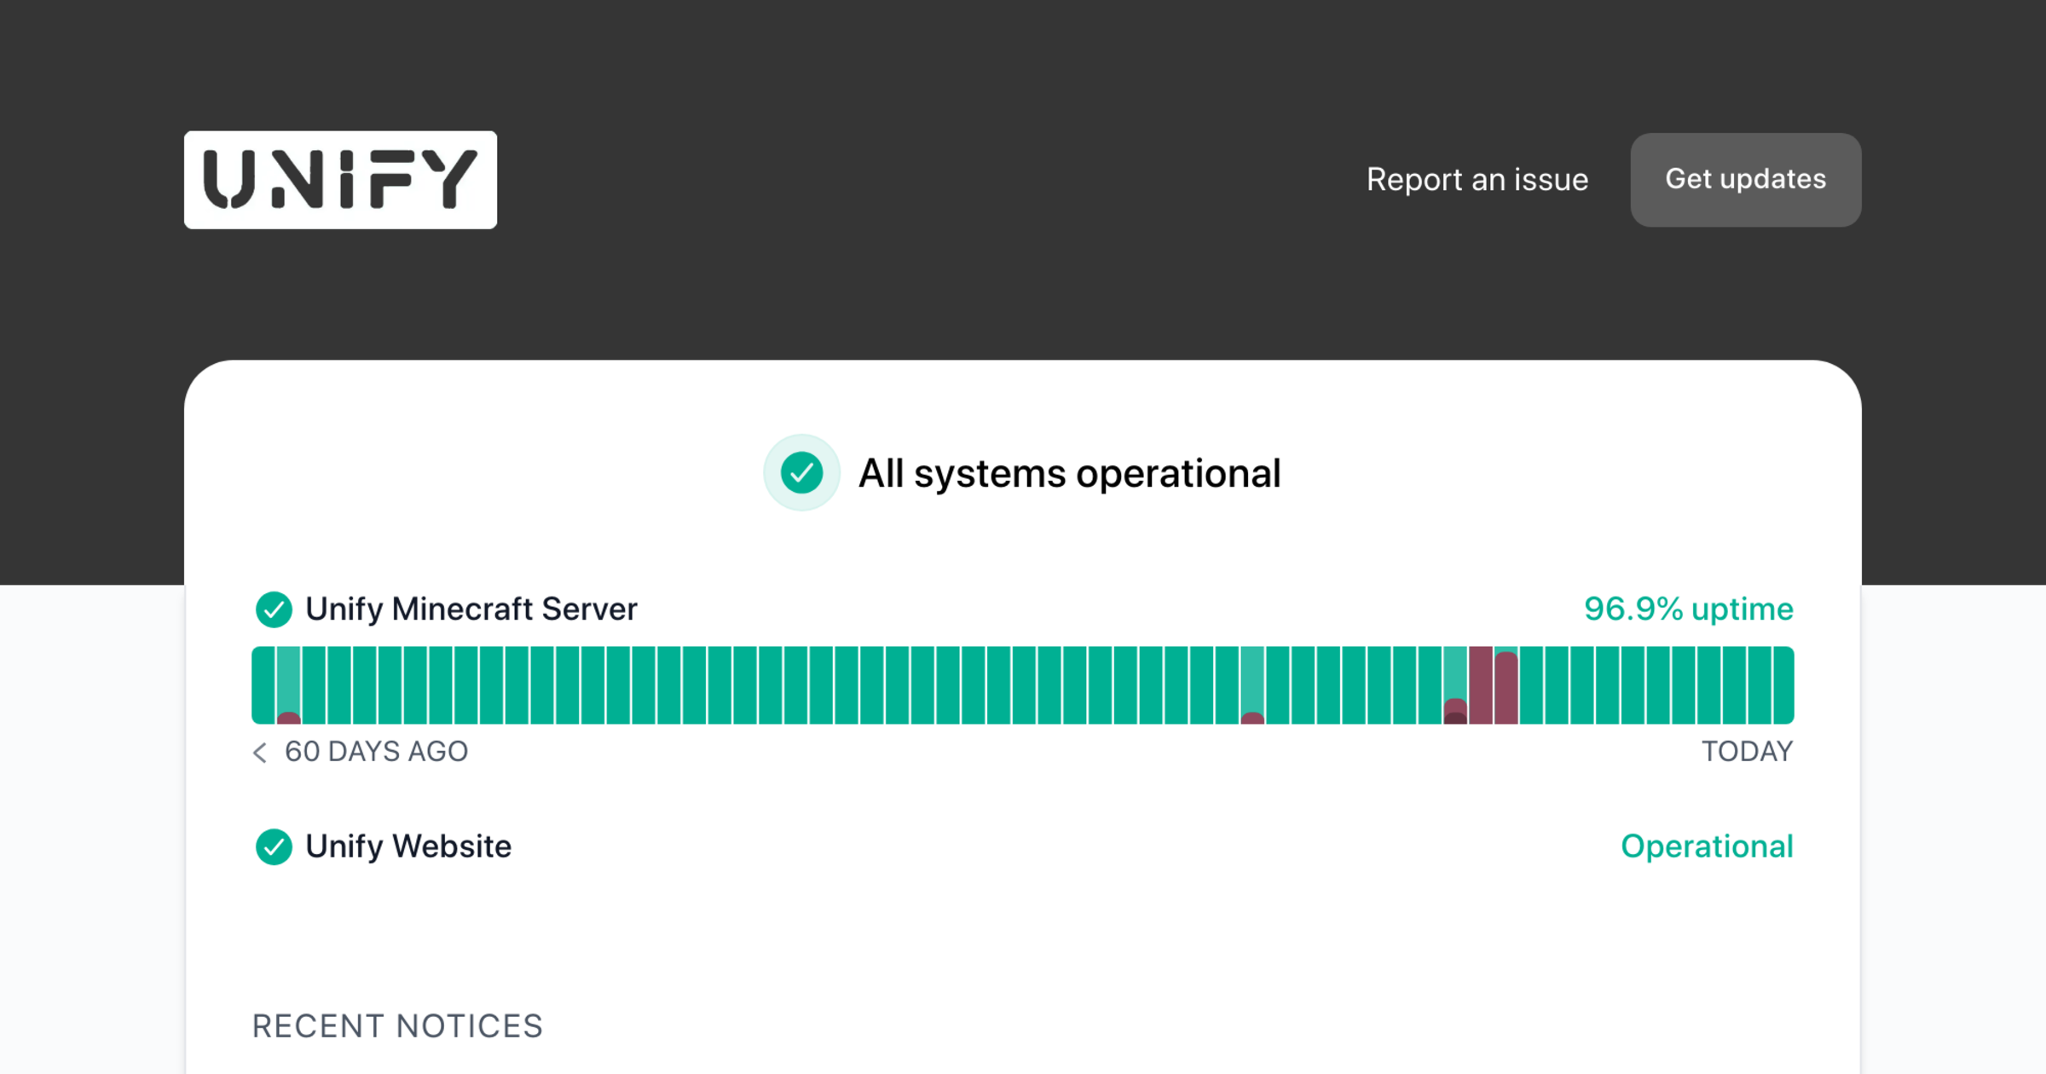Click the 60 DAYS AGO label
Viewport: 2046px width, 1074px height.
376,752
